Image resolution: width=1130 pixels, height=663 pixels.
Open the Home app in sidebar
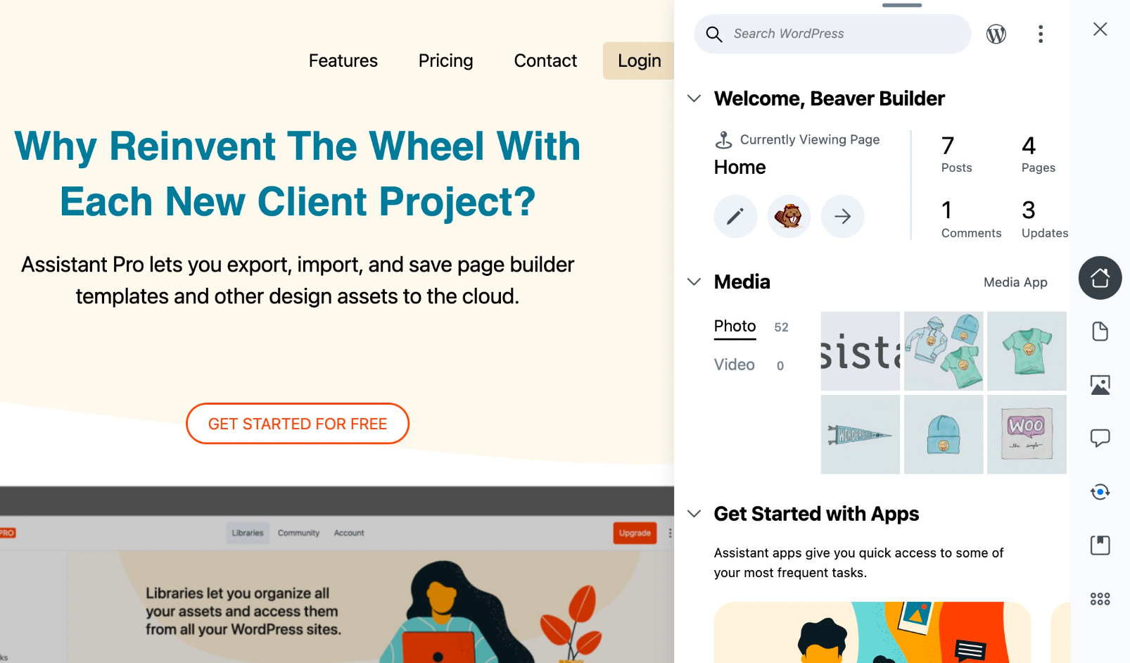1100,278
